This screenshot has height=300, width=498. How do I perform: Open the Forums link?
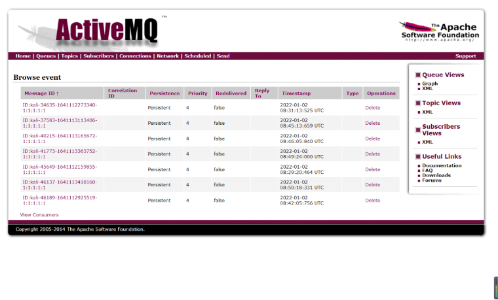coord(432,180)
